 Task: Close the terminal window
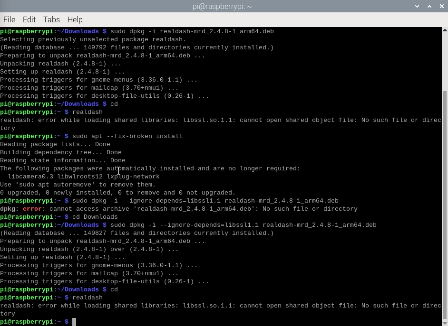pos(442,6)
